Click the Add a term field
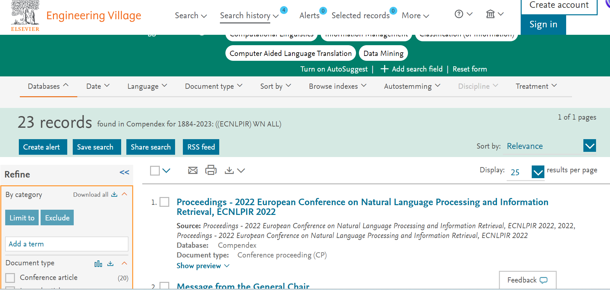 (67, 244)
